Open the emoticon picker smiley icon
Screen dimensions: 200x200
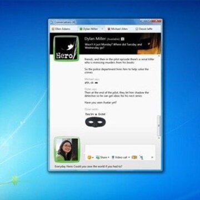tap(89, 157)
